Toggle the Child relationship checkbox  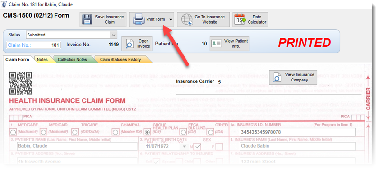pyautogui.click(x=197, y=162)
